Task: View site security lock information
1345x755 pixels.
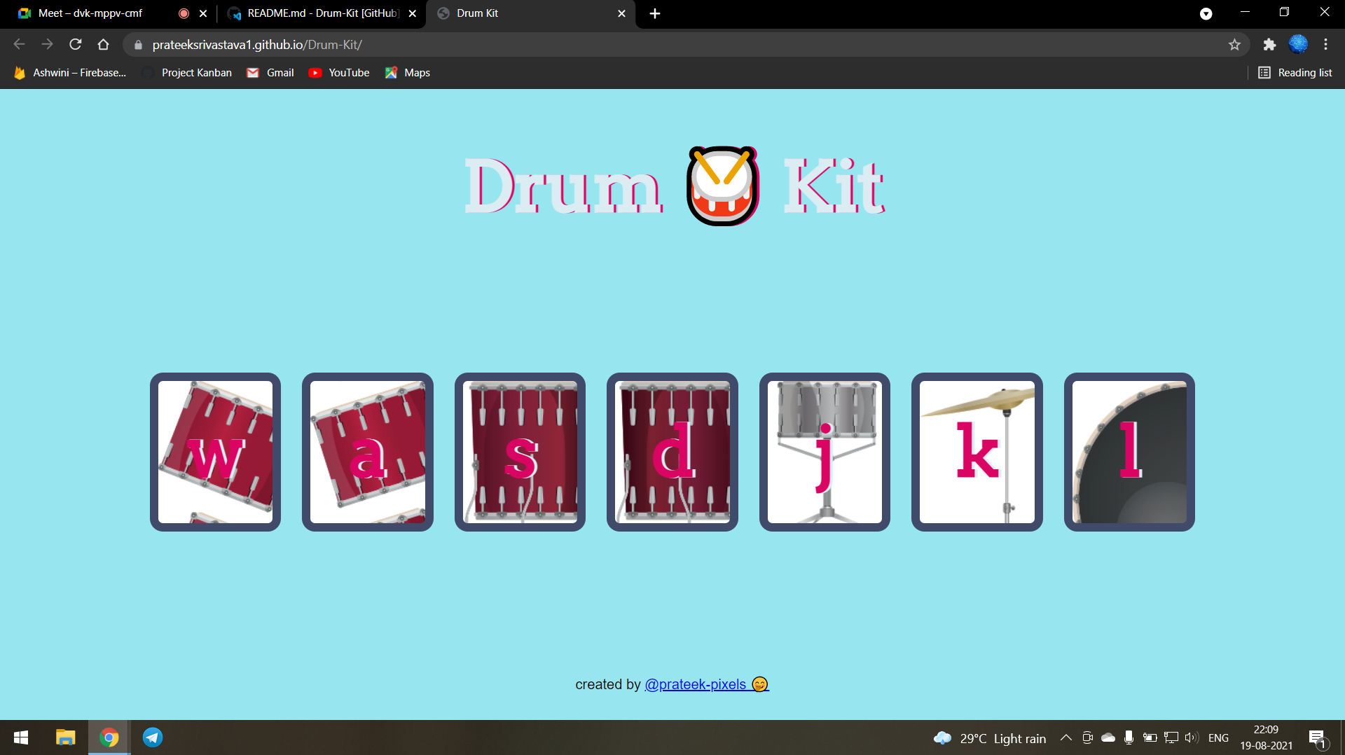Action: [x=138, y=45]
